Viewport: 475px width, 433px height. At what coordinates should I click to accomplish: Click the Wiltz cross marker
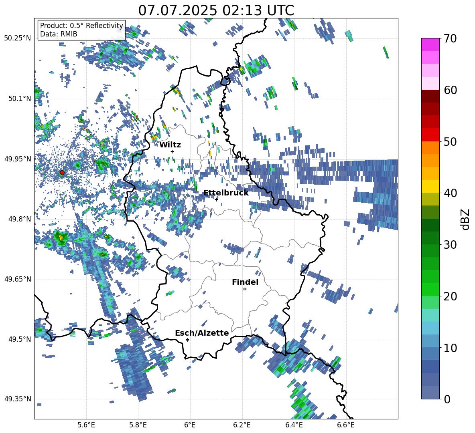(x=173, y=151)
